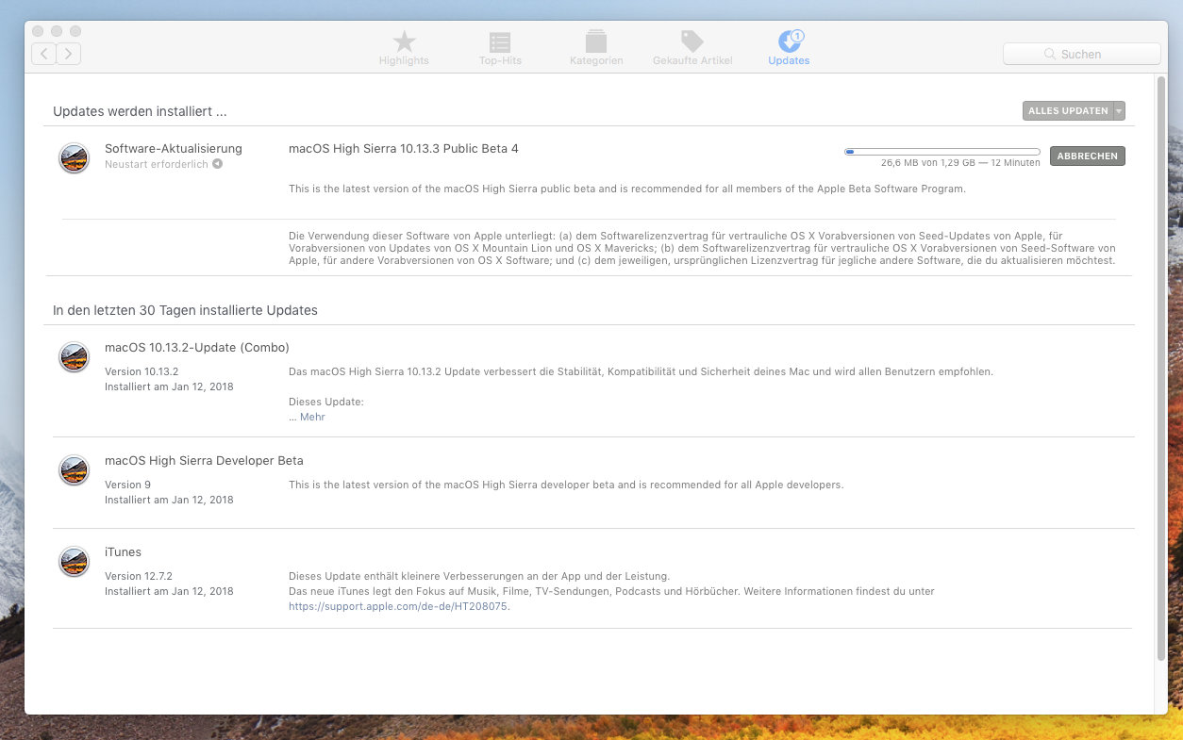
Task: Click the arrow beside Neustart erforderlich
Action: pyautogui.click(x=217, y=164)
